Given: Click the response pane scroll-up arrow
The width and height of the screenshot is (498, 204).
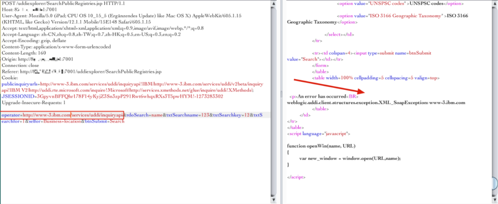Looking at the screenshot, I should (x=494, y=3).
